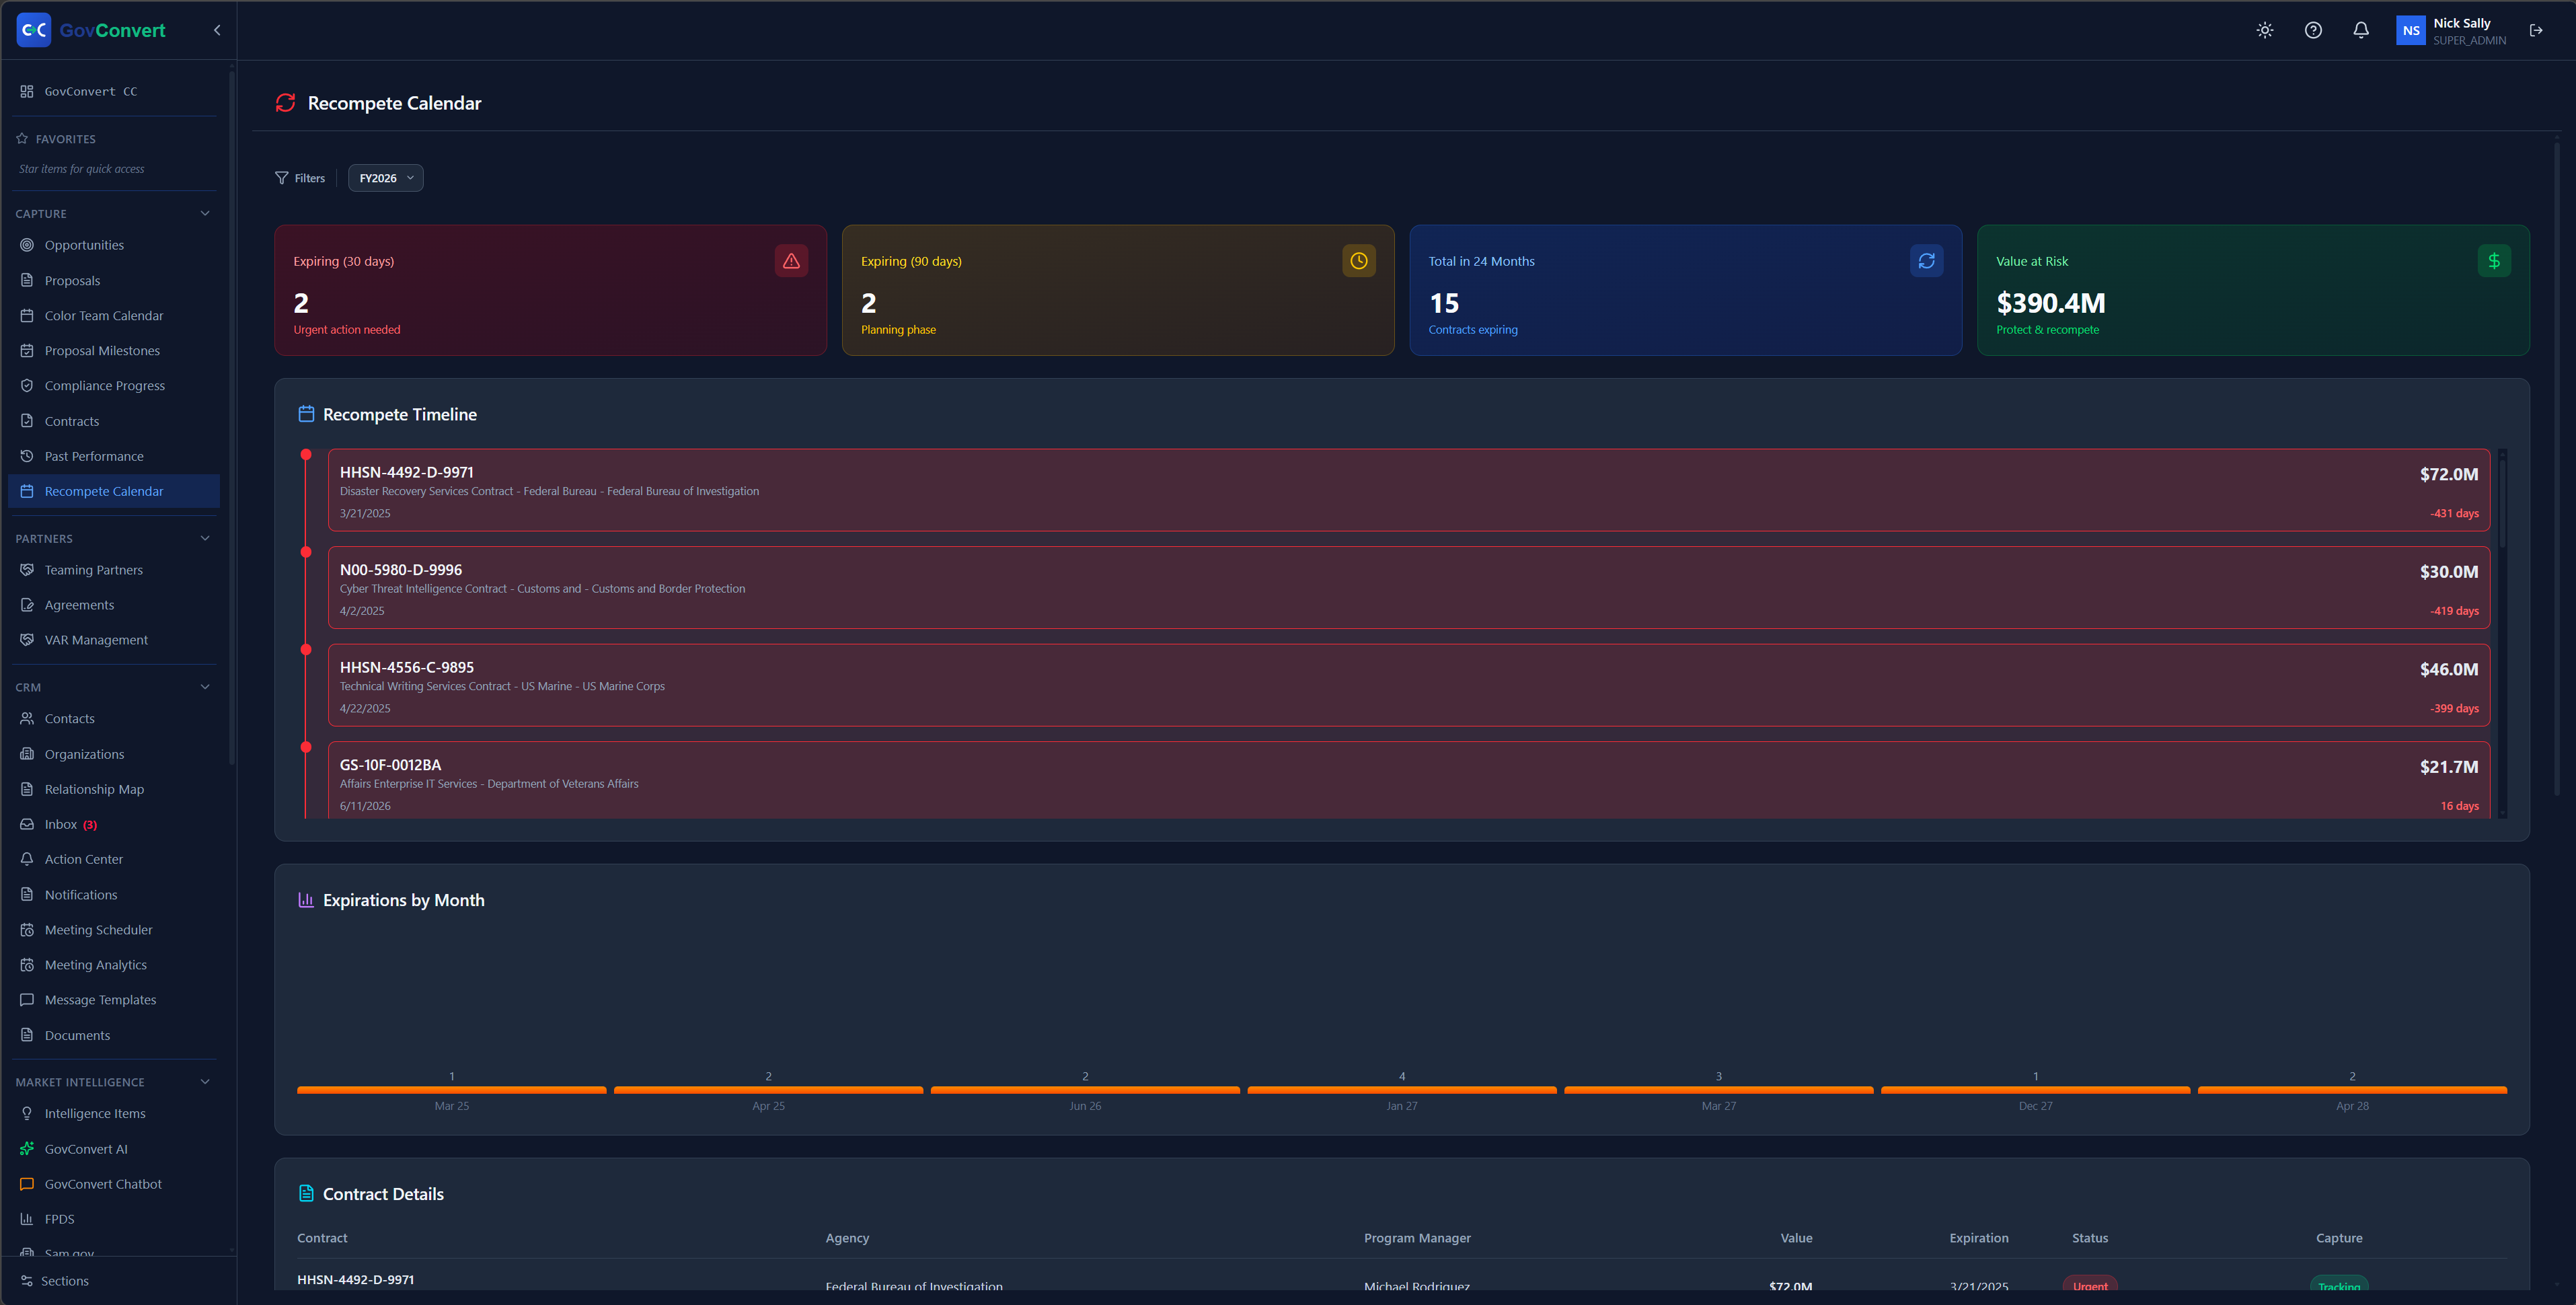Open the notifications bell in header
2576x1305 pixels.
[x=2361, y=30]
